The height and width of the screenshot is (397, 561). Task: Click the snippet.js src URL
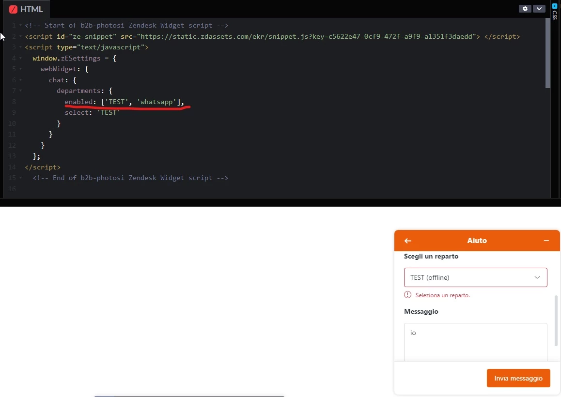coord(306,36)
